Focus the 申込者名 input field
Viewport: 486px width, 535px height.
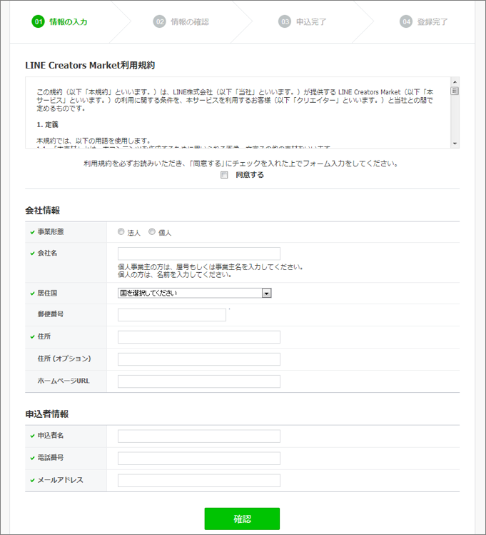(198, 436)
